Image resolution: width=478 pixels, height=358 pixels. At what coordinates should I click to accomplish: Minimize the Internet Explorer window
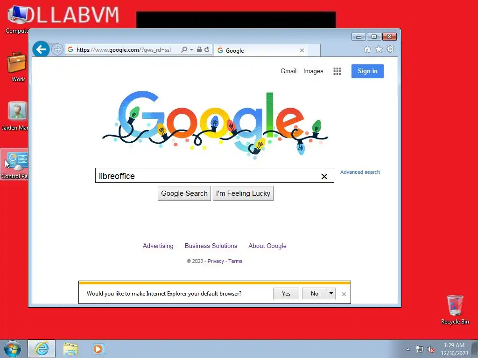tap(358, 37)
